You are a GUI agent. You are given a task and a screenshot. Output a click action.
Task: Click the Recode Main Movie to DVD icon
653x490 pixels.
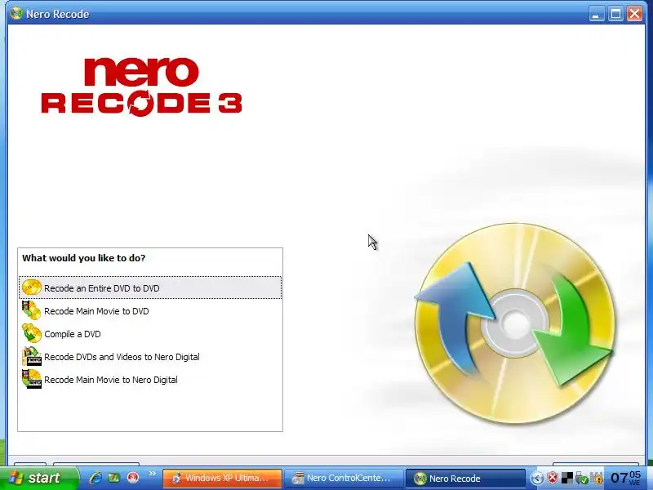(32, 310)
